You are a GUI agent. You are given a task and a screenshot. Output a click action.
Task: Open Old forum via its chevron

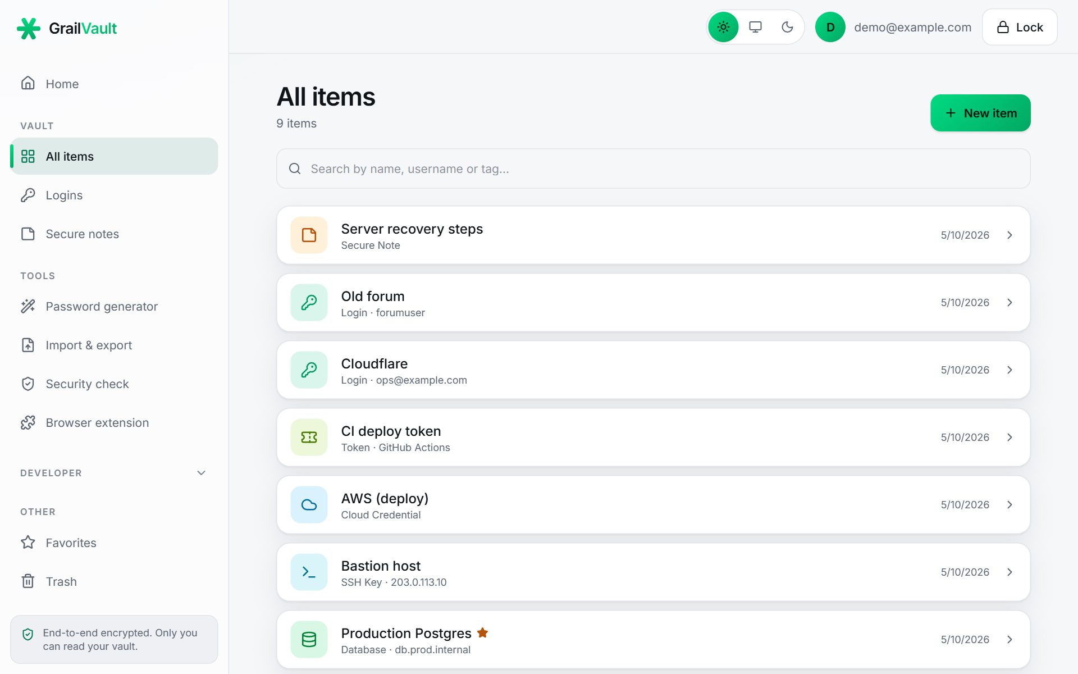click(x=1010, y=302)
